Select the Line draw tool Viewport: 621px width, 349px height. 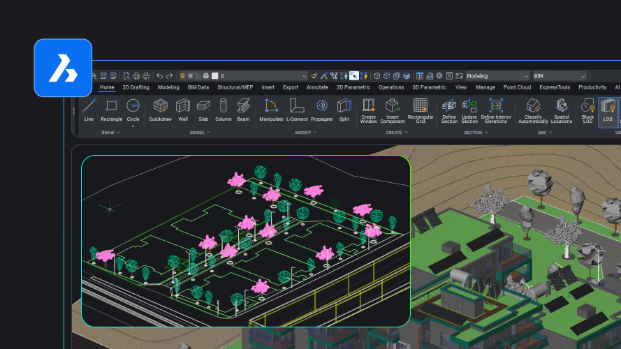tap(89, 110)
